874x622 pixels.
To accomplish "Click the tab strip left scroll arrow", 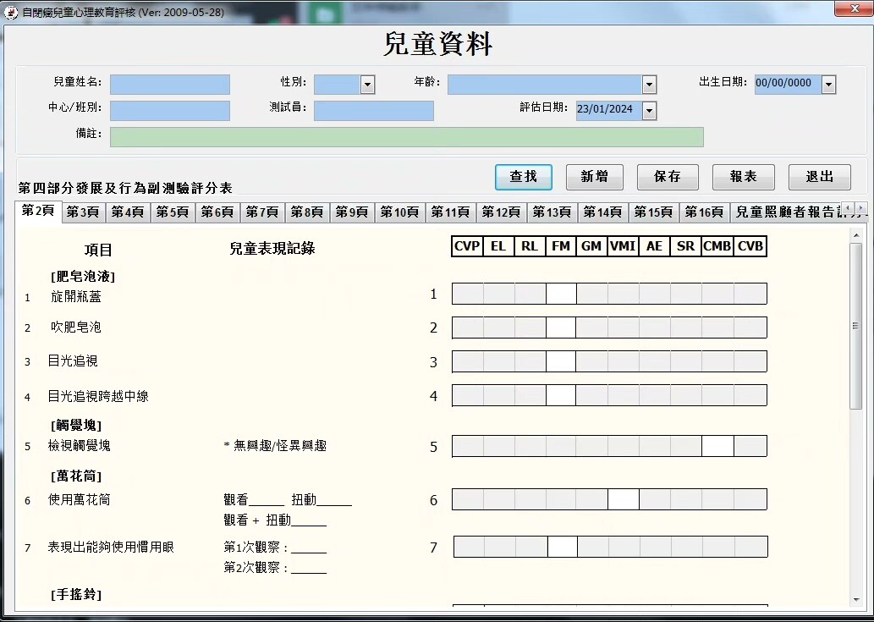I will (x=848, y=208).
